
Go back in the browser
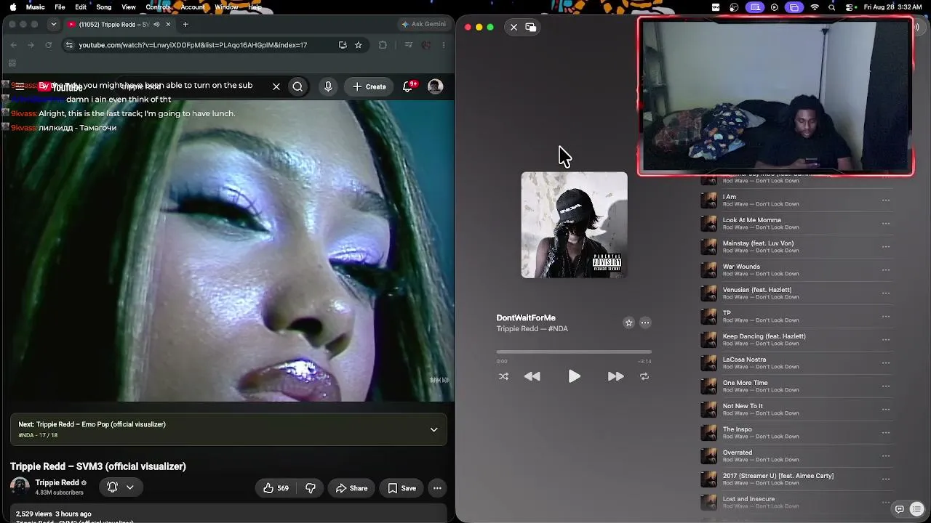(13, 45)
